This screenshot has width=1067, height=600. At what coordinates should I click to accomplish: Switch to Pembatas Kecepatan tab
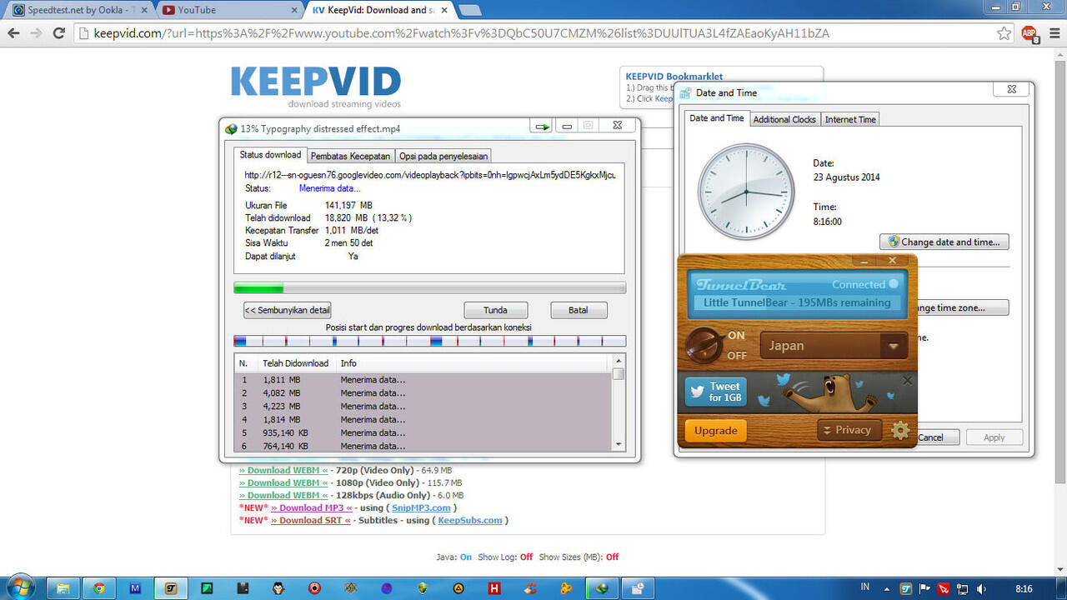350,156
